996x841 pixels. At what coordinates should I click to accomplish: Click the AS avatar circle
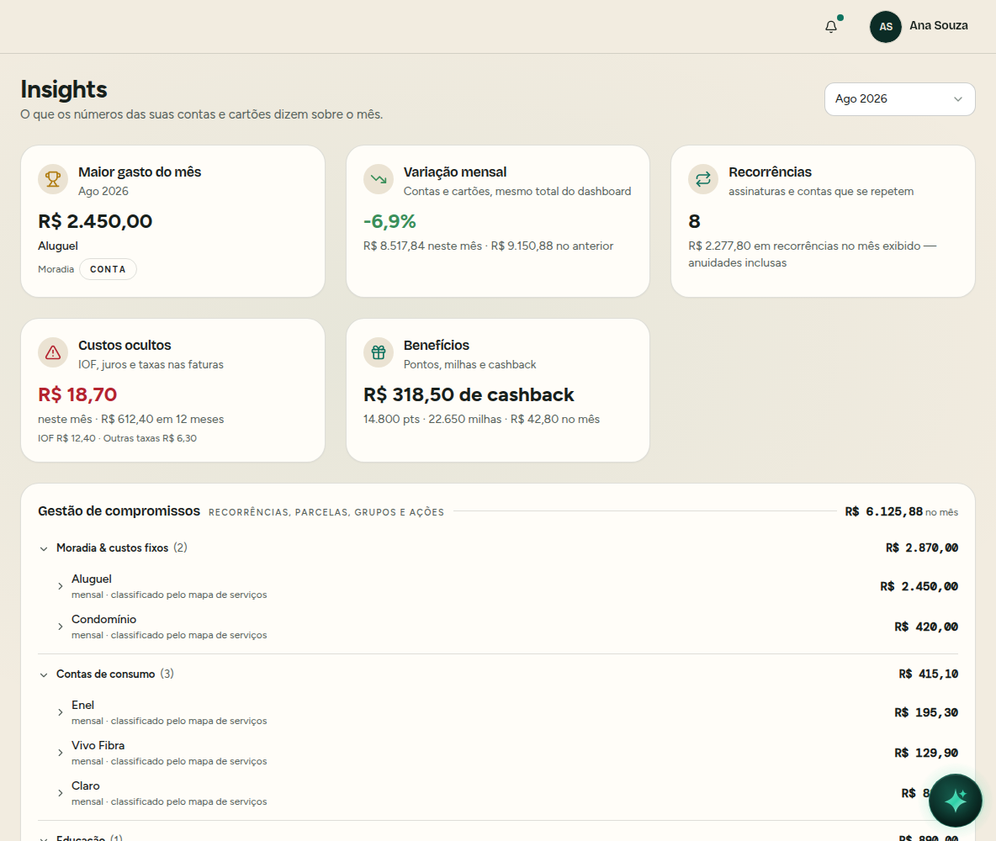(x=886, y=27)
